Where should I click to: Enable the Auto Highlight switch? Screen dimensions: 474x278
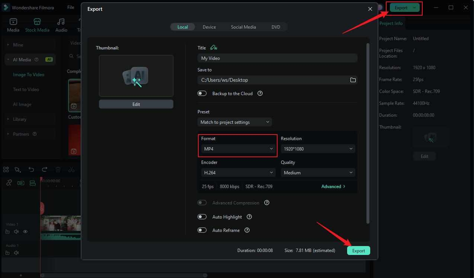tap(202, 217)
